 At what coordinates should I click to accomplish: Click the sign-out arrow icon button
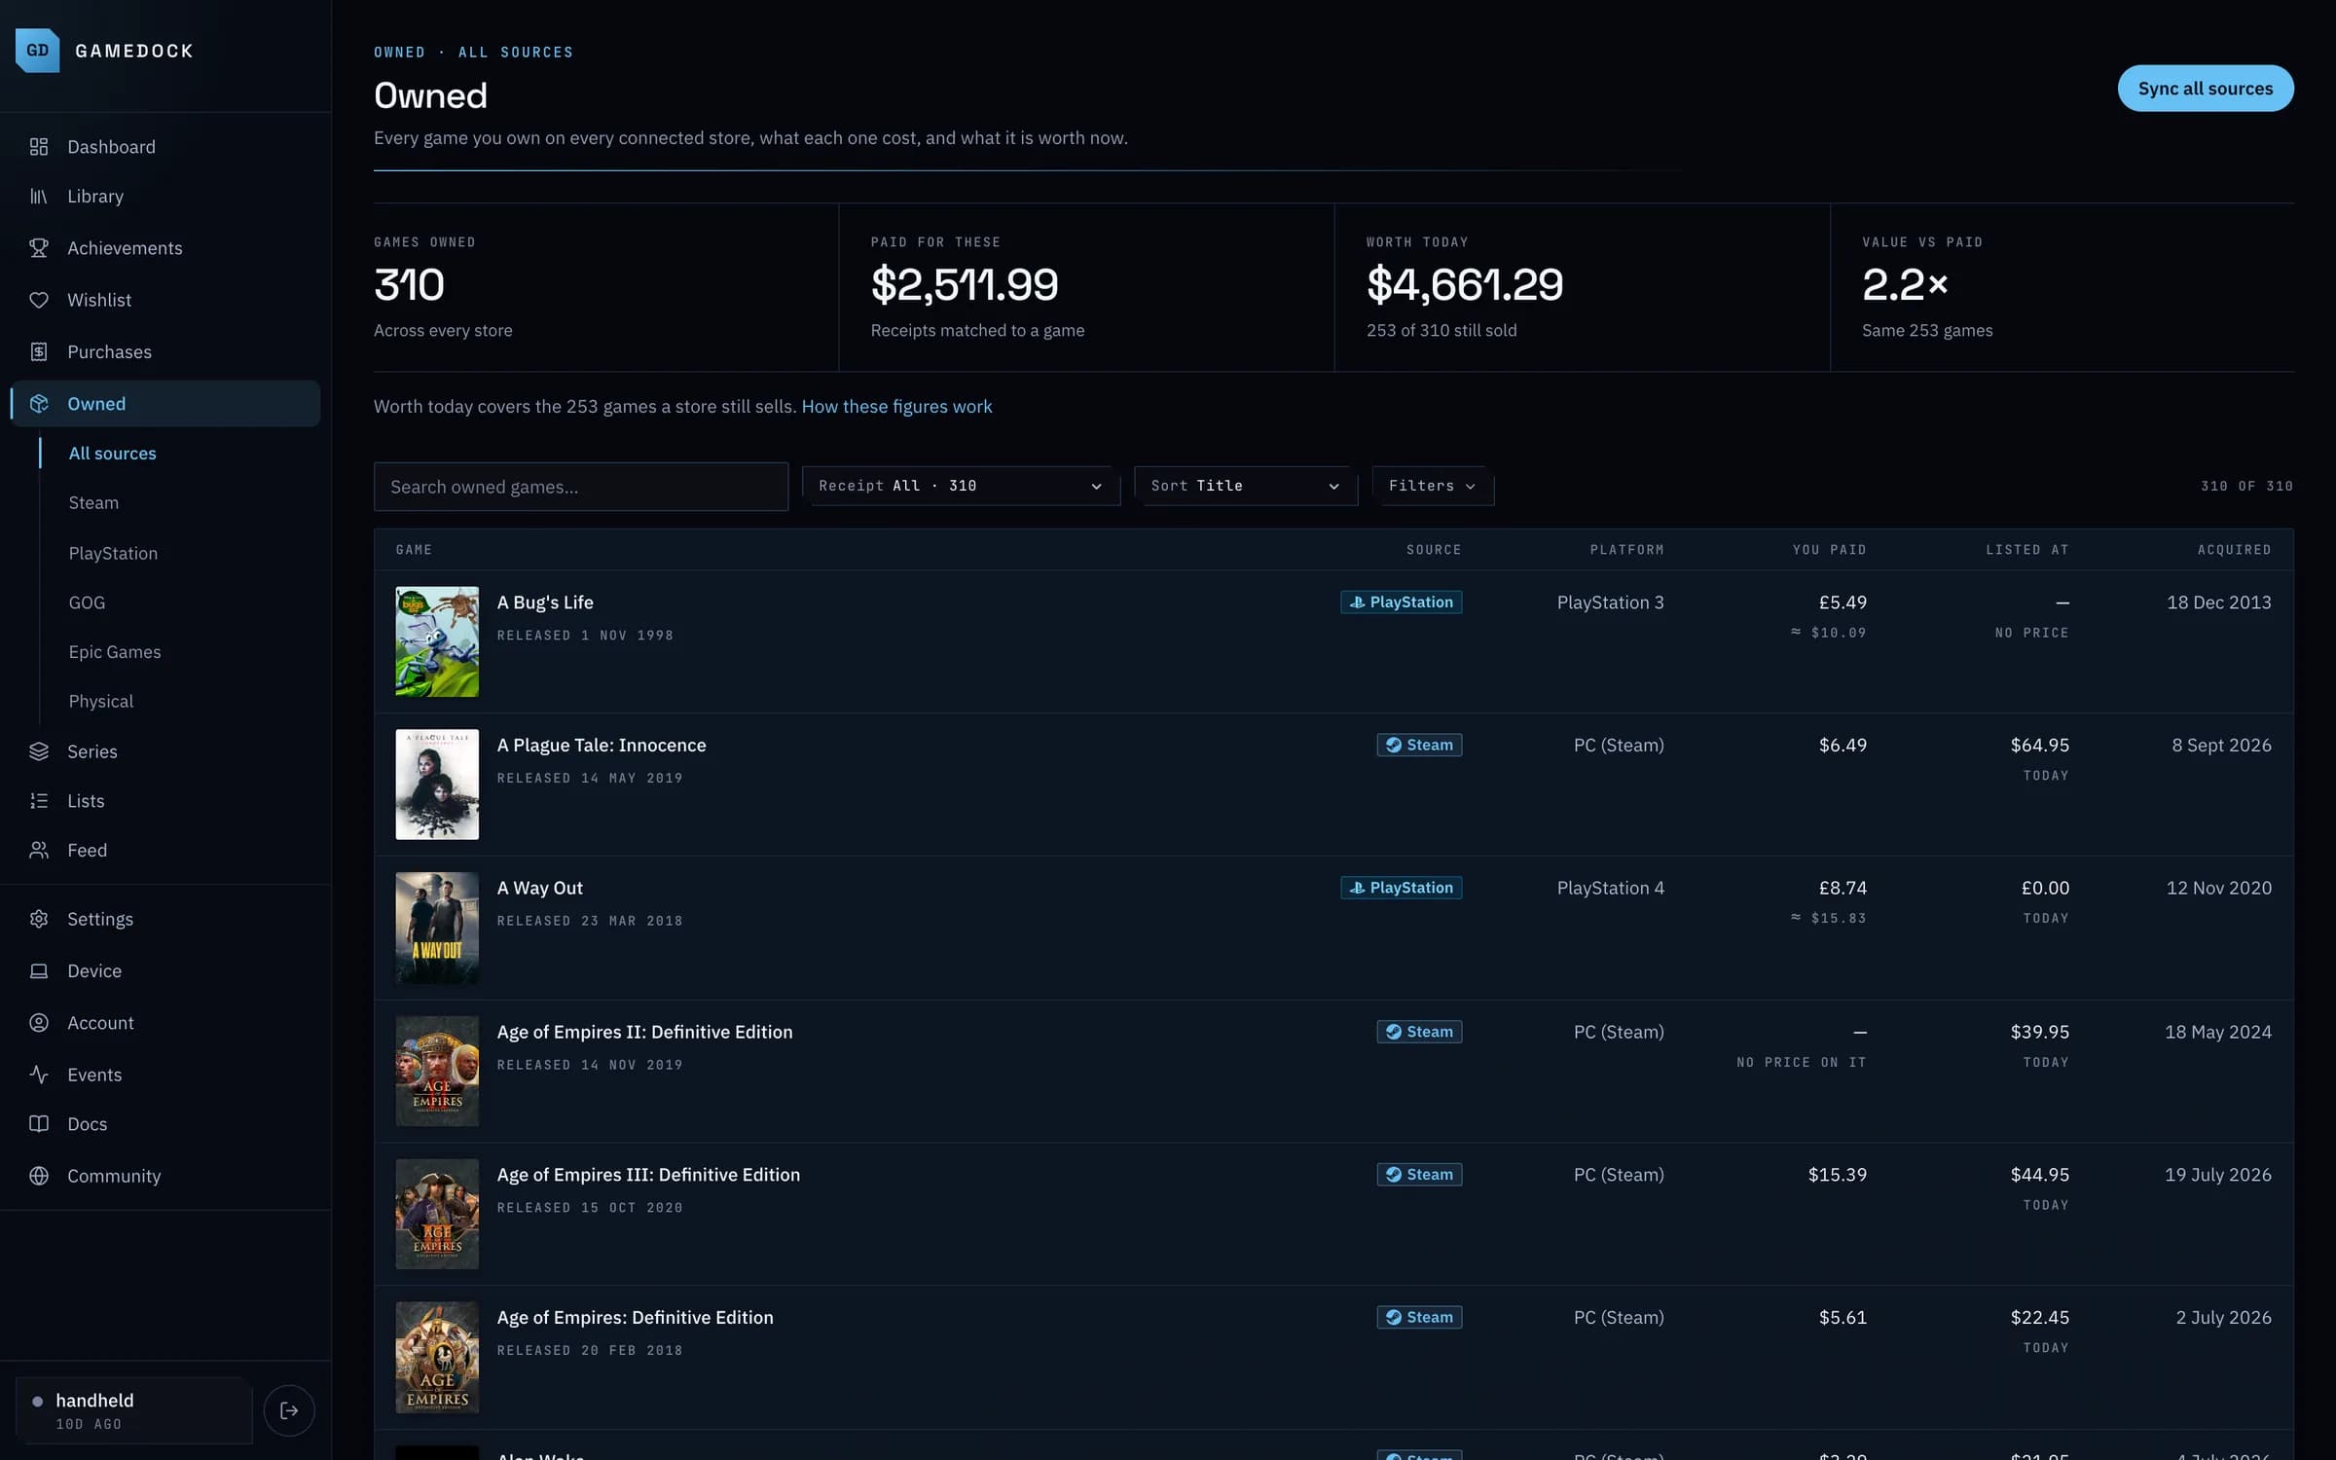tap(289, 1410)
